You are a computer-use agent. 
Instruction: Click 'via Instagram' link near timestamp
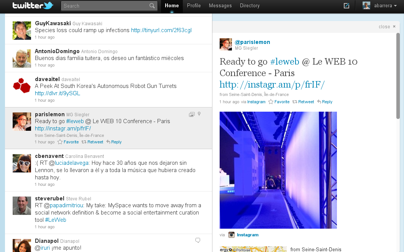click(x=256, y=102)
